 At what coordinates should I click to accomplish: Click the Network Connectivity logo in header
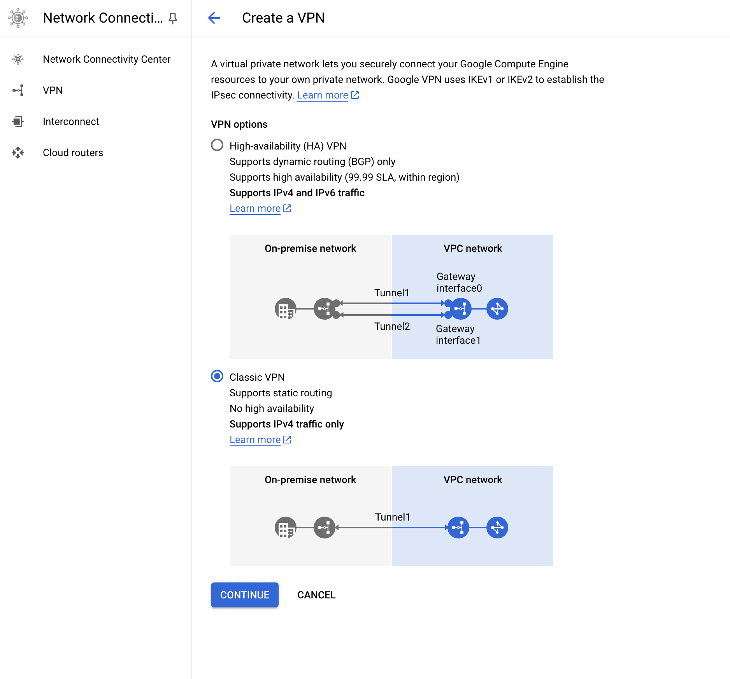pos(18,18)
